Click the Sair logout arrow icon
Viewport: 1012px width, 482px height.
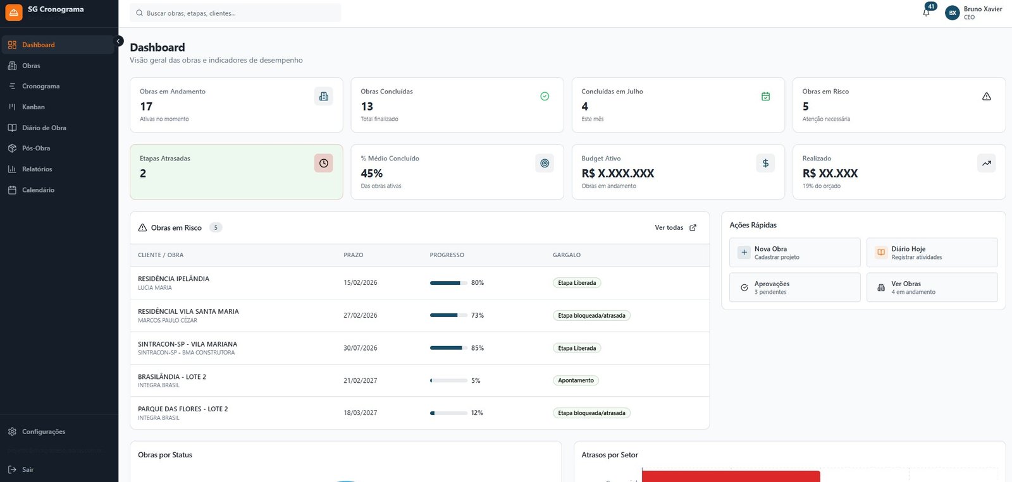pos(12,469)
